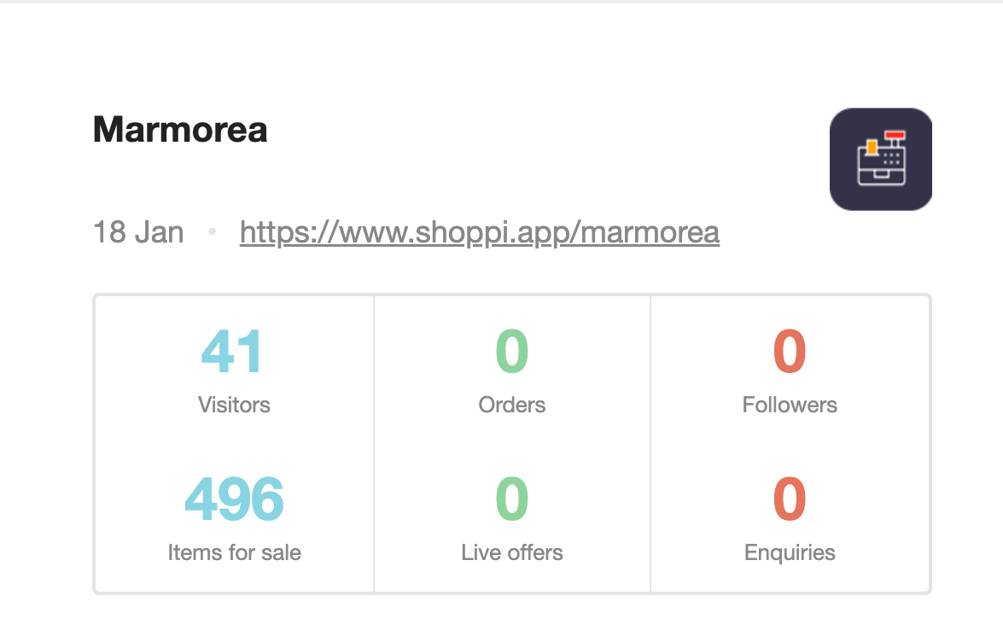Screen dimensions: 1003x642
Task: Click the Marmorea shop title
Action: click(x=180, y=129)
